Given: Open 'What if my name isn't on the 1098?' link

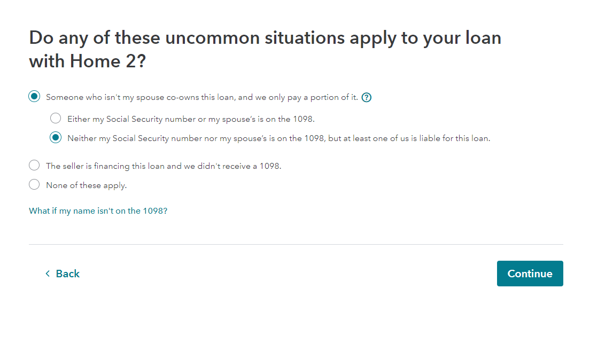Looking at the screenshot, I should tap(98, 211).
